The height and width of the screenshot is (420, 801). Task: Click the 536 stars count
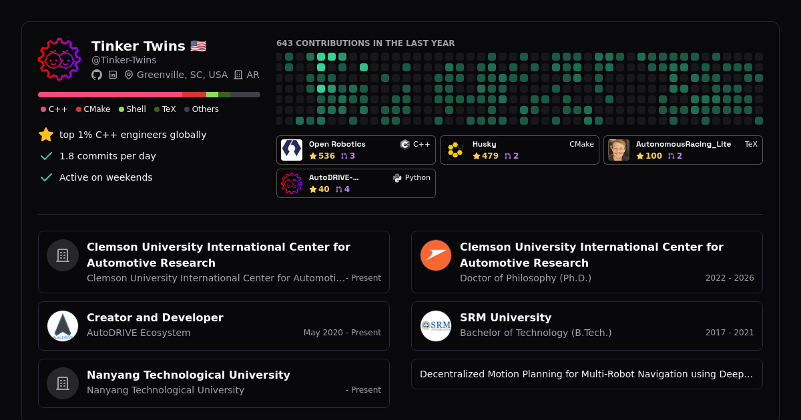(x=322, y=156)
